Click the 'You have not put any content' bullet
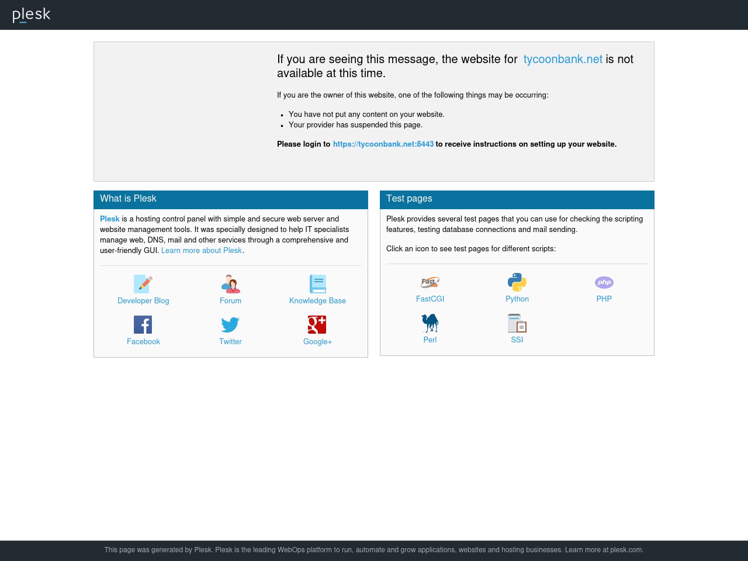This screenshot has width=748, height=561. [366, 115]
